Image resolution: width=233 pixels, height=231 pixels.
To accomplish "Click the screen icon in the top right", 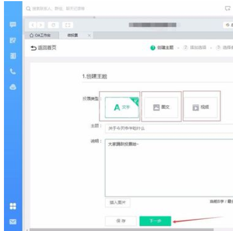I will pyautogui.click(x=227, y=8).
